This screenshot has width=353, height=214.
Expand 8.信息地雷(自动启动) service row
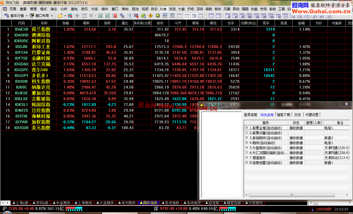[x=247, y=162]
